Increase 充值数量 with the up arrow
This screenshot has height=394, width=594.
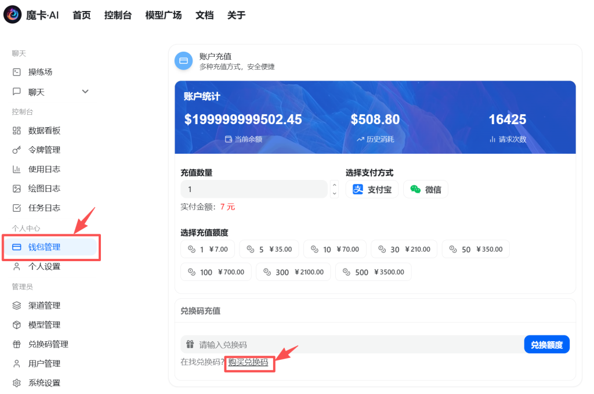click(334, 186)
